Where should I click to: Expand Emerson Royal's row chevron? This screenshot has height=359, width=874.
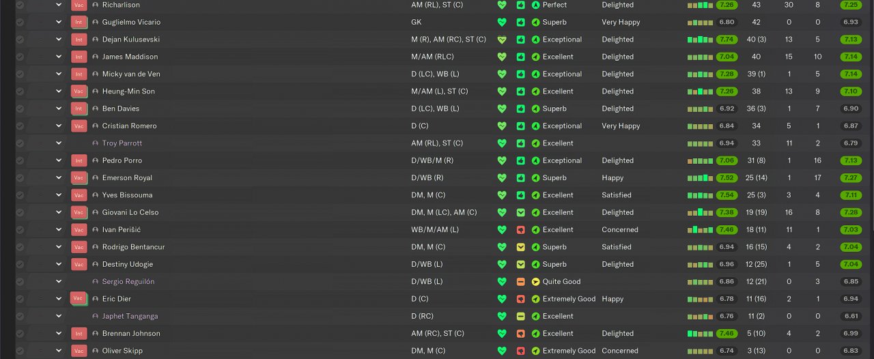click(59, 177)
